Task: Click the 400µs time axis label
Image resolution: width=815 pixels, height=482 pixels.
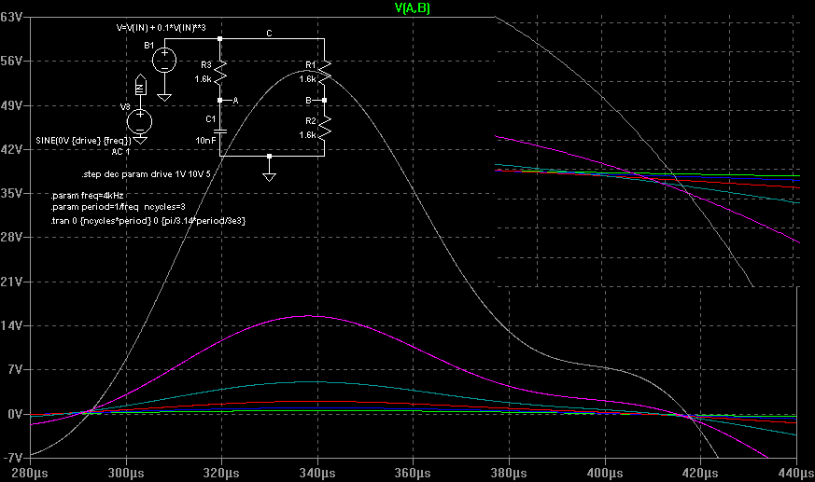Action: 605,474
